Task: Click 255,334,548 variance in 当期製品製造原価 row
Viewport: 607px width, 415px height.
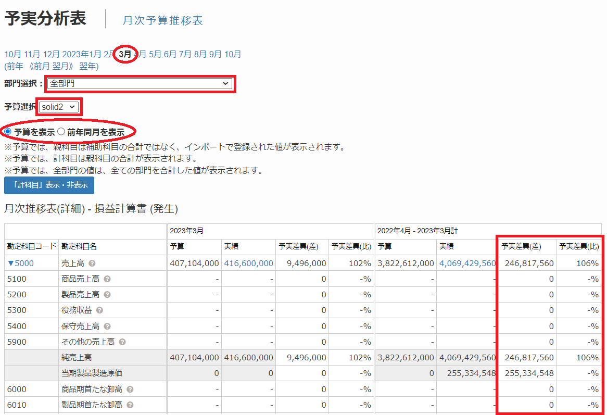Action: [529, 373]
